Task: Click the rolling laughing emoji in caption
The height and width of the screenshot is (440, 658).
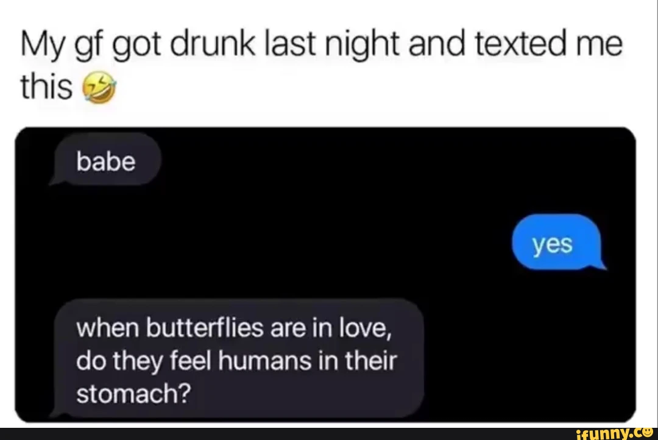Action: [x=99, y=87]
